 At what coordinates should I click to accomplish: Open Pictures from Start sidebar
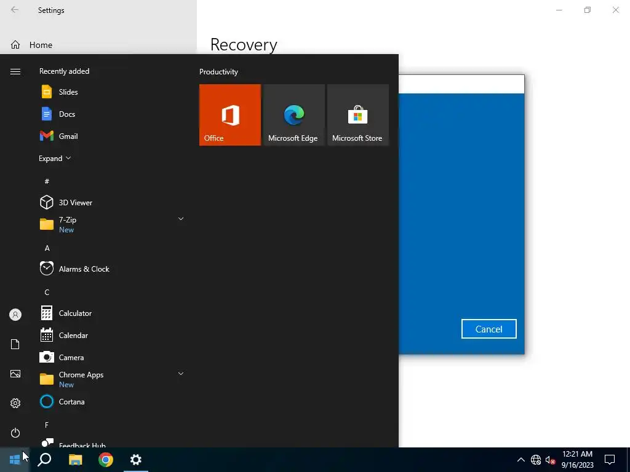point(15,374)
